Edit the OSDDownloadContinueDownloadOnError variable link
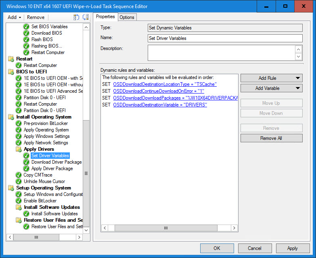This screenshot has width=316, height=258. click(x=158, y=91)
